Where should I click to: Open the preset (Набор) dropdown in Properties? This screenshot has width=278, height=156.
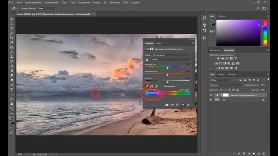pyautogui.click(x=171, y=55)
